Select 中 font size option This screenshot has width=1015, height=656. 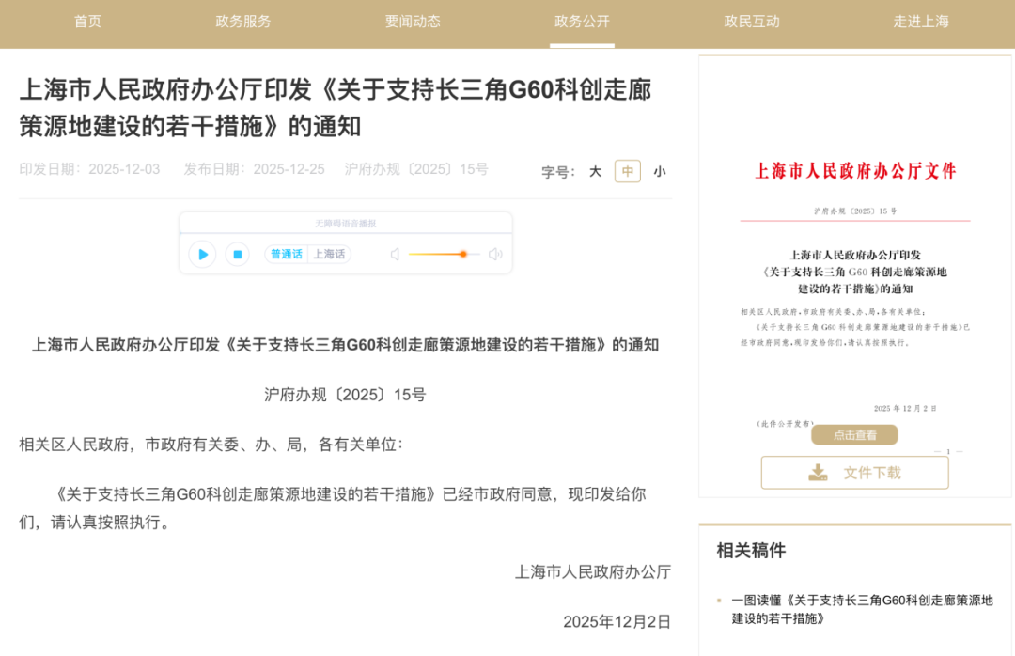click(x=627, y=171)
